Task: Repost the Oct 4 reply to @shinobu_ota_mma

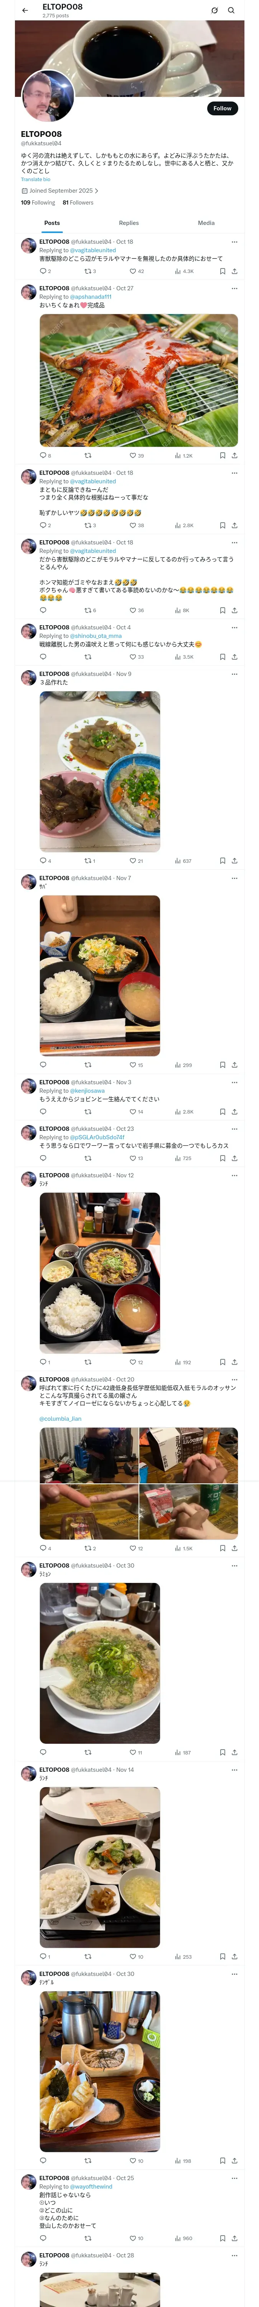Action: pyautogui.click(x=87, y=656)
